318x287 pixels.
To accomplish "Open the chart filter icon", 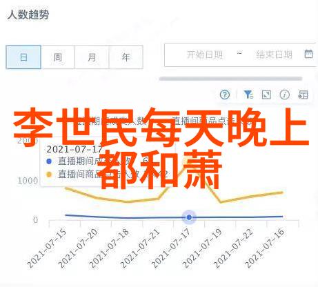I will pos(248,95).
